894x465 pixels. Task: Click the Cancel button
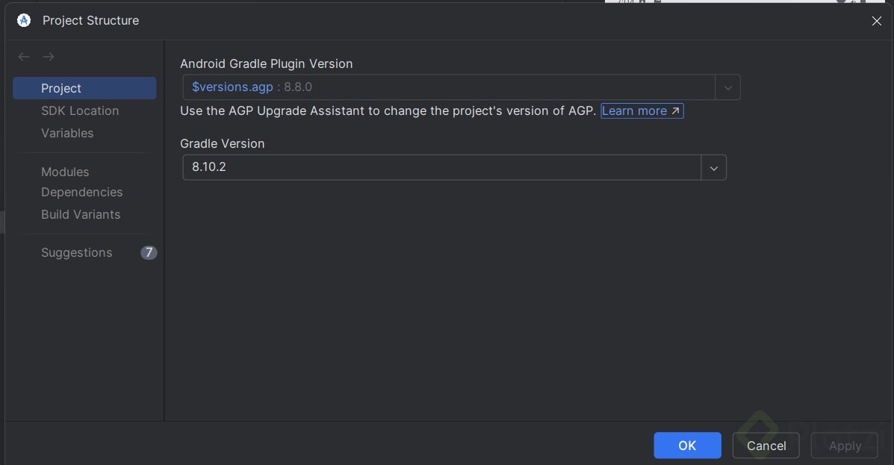point(766,446)
